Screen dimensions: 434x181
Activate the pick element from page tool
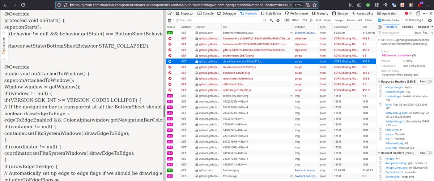170,13
